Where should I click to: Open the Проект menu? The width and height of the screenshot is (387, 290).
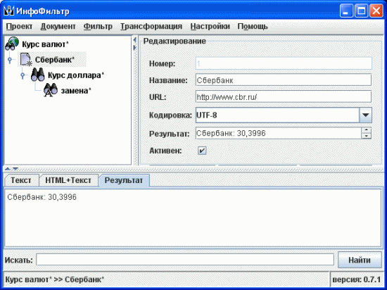tap(19, 26)
